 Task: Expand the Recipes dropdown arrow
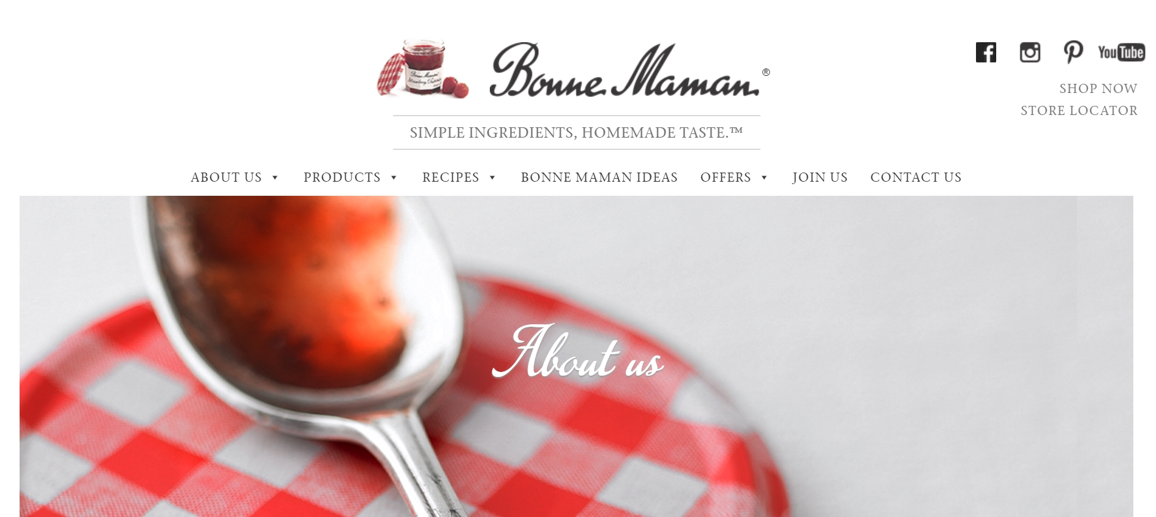click(492, 178)
